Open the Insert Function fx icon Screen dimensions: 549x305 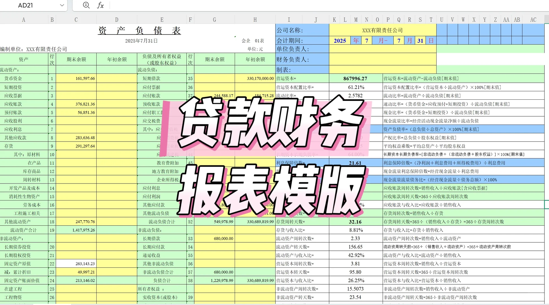(x=100, y=5)
